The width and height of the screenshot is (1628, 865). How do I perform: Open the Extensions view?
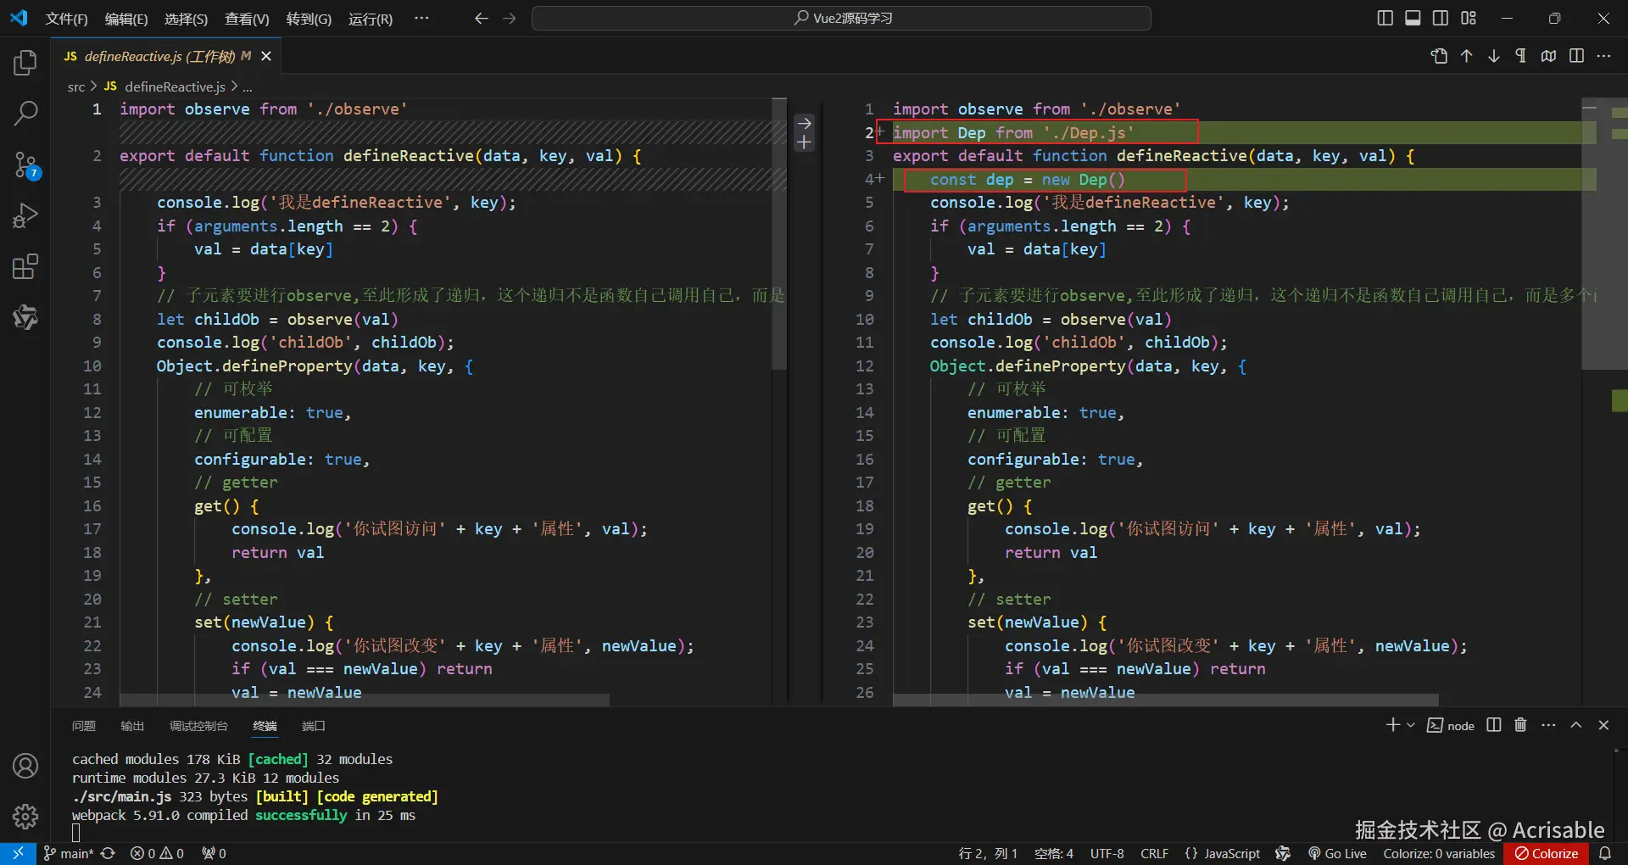click(x=25, y=267)
